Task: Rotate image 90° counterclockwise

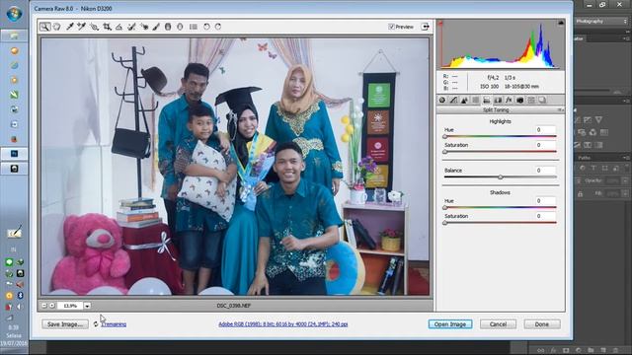Action: 206,27
